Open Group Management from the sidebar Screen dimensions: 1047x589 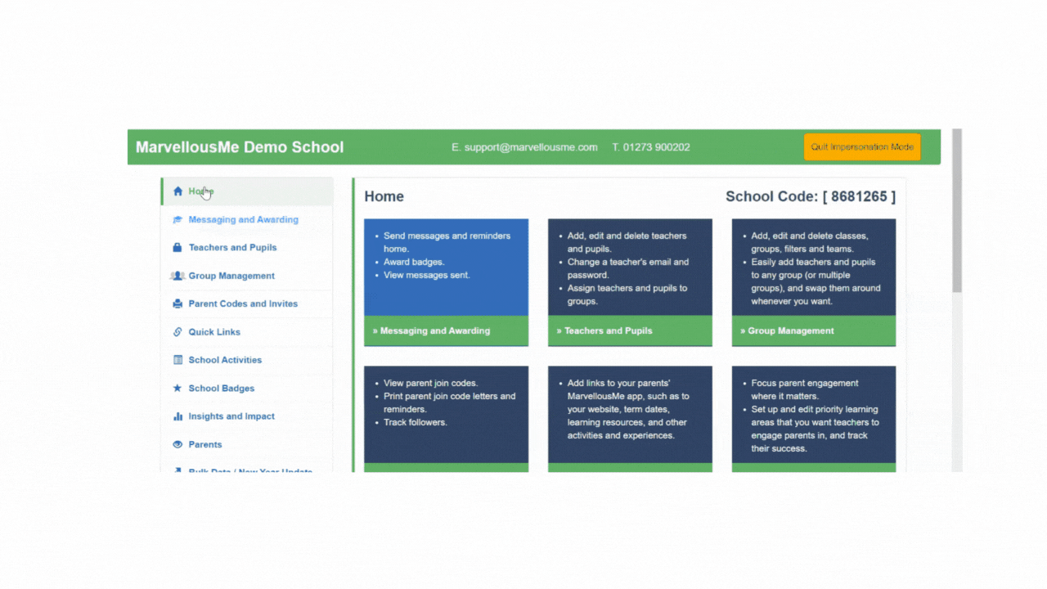(231, 276)
